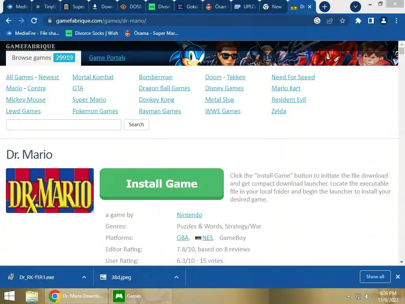Click the Google icon in the address bar
Image resolution: width=405 pixels, height=304 pixels.
[317, 21]
